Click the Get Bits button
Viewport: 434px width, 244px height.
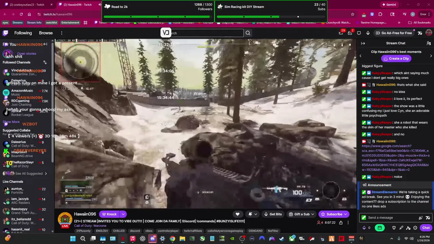pyautogui.click(x=273, y=214)
